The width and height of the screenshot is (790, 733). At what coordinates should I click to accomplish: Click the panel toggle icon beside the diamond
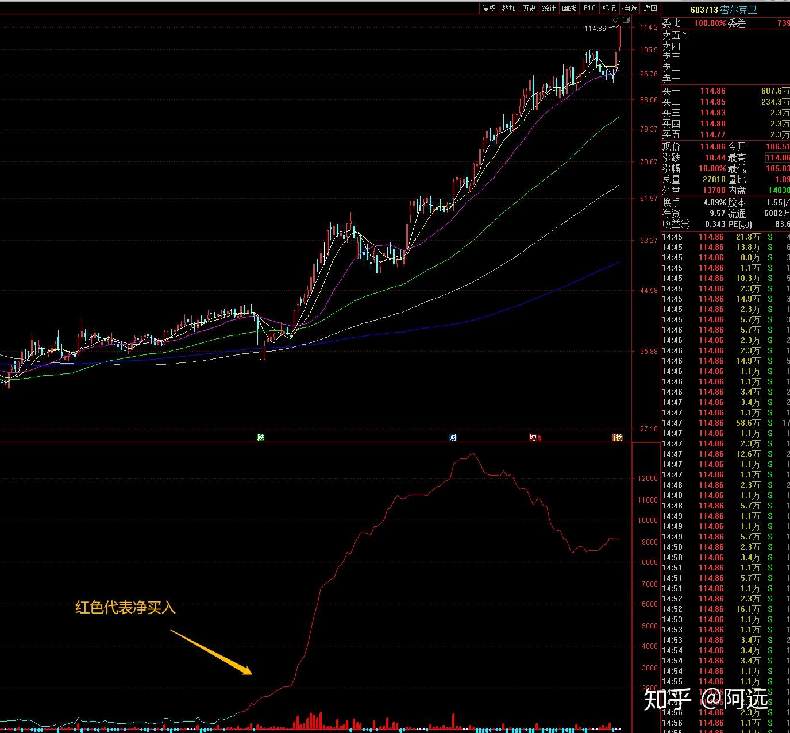626,20
